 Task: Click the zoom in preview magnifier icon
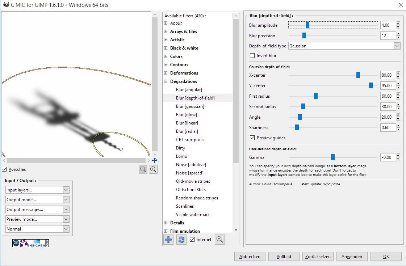[x=153, y=169]
